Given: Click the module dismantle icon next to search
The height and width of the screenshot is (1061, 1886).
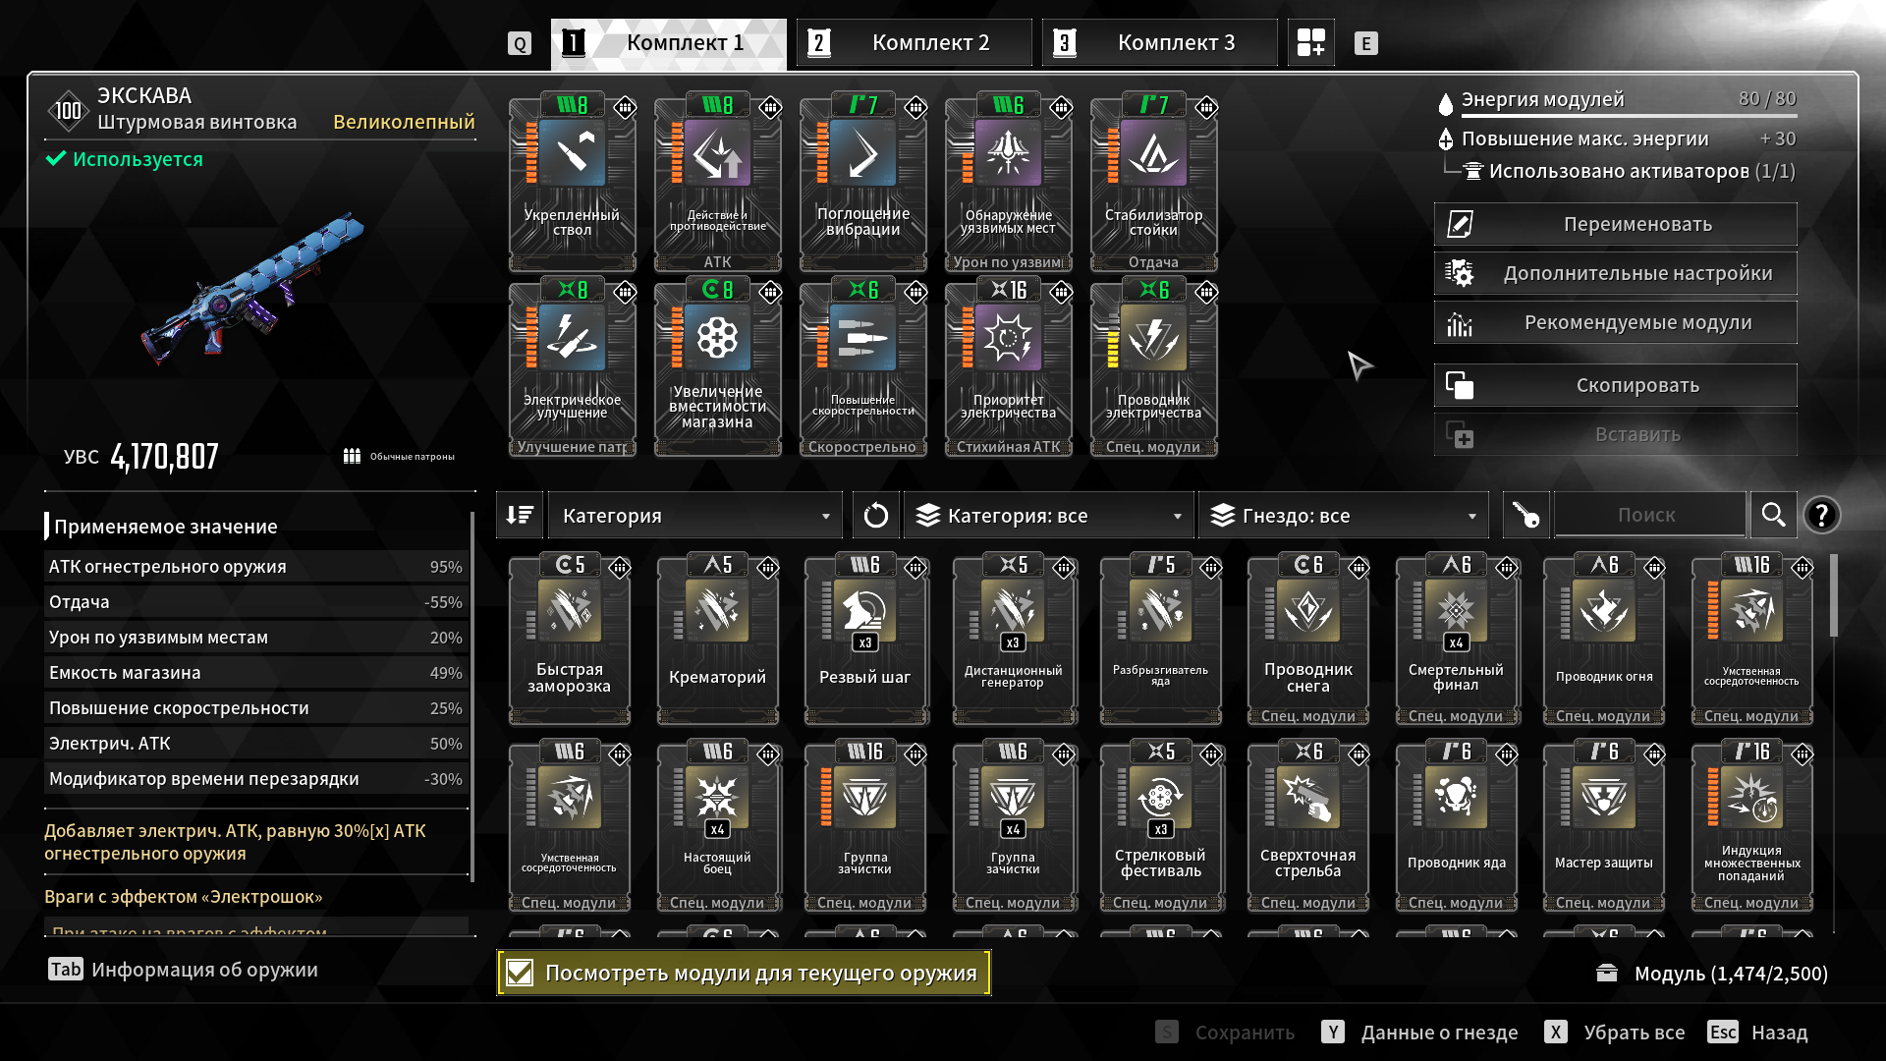Looking at the screenshot, I should click(x=1525, y=515).
